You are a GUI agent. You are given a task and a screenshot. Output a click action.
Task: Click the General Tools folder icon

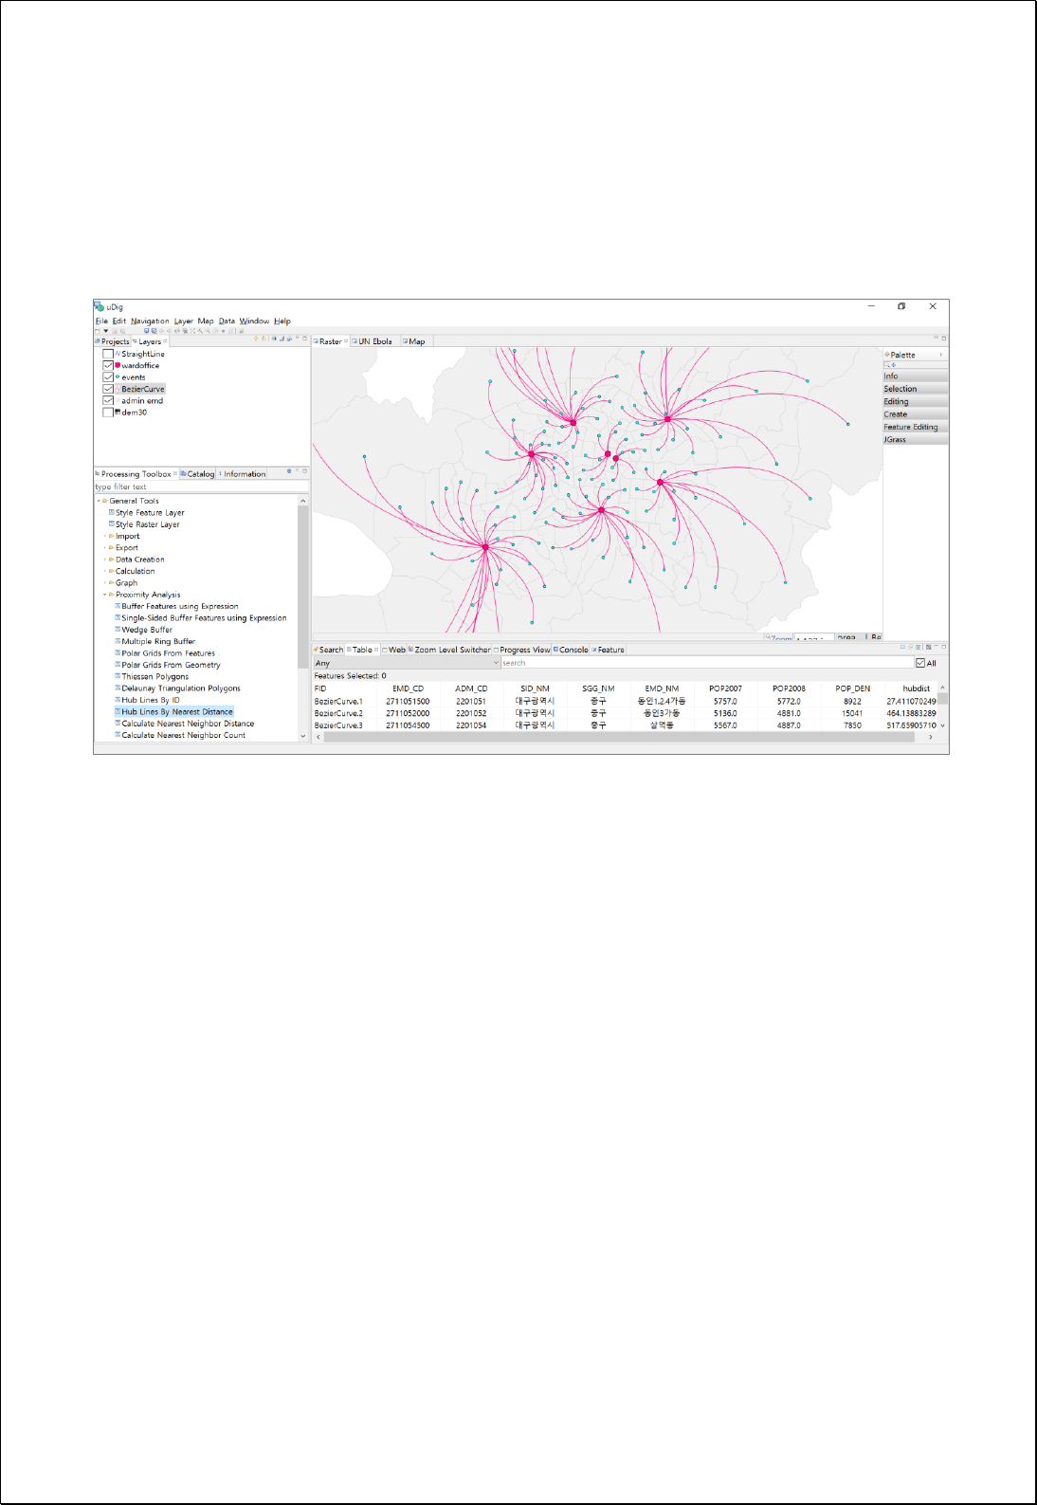point(105,501)
